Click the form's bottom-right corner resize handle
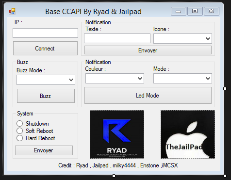 225,176
